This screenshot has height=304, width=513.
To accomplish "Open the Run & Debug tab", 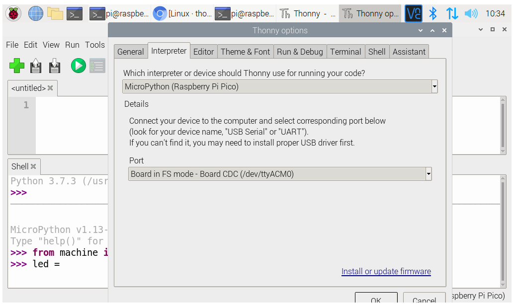I will (x=300, y=52).
